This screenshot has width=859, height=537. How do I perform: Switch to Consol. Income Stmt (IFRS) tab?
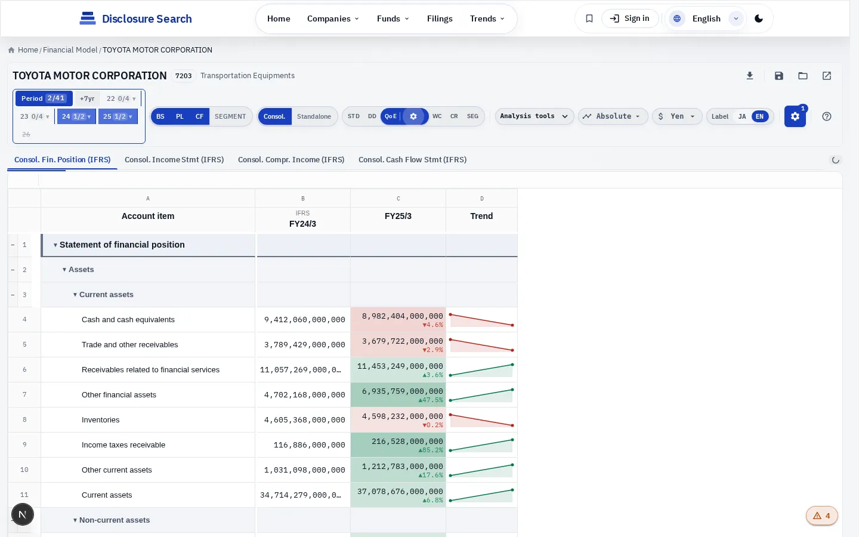pyautogui.click(x=174, y=160)
